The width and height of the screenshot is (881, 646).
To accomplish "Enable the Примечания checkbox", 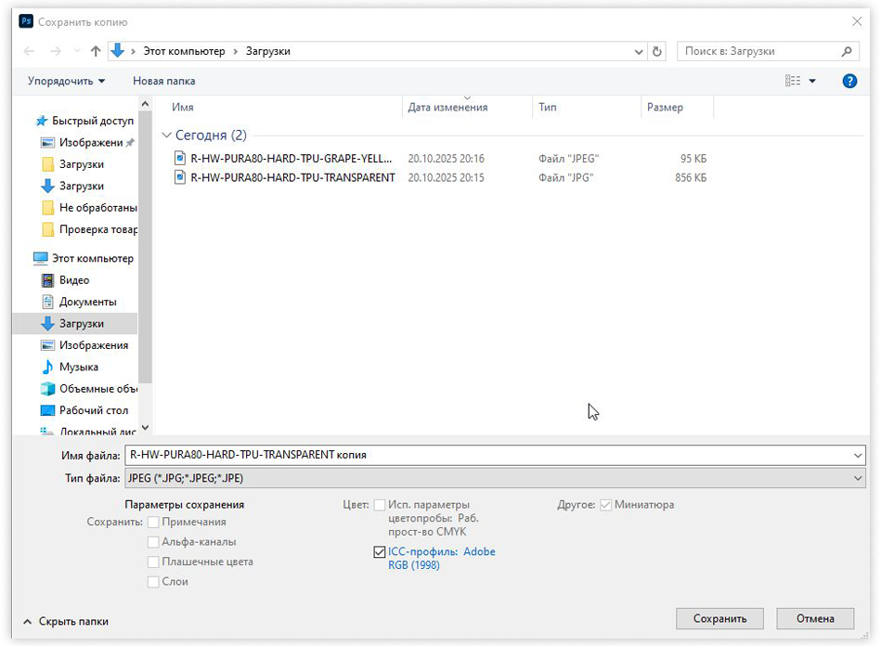I will click(x=153, y=523).
